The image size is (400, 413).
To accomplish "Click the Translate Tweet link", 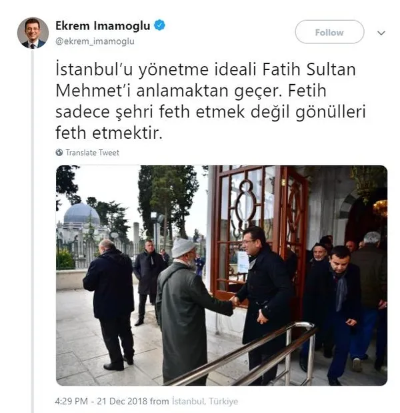I will tap(93, 153).
